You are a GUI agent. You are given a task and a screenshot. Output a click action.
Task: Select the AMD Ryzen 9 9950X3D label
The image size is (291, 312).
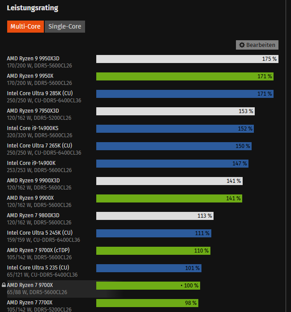click(33, 59)
